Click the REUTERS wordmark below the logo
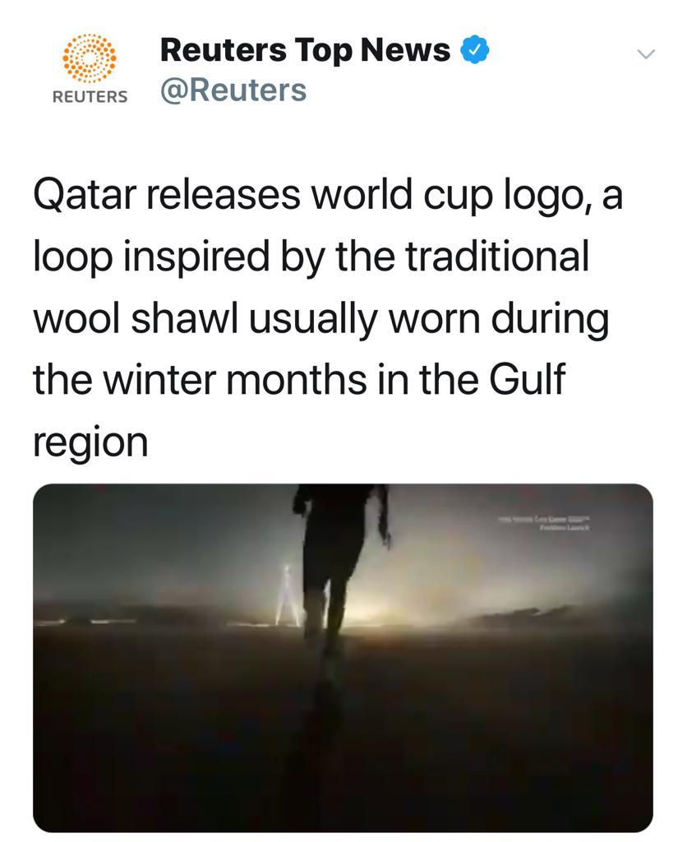Screen dimensions: 687x842 [x=90, y=97]
